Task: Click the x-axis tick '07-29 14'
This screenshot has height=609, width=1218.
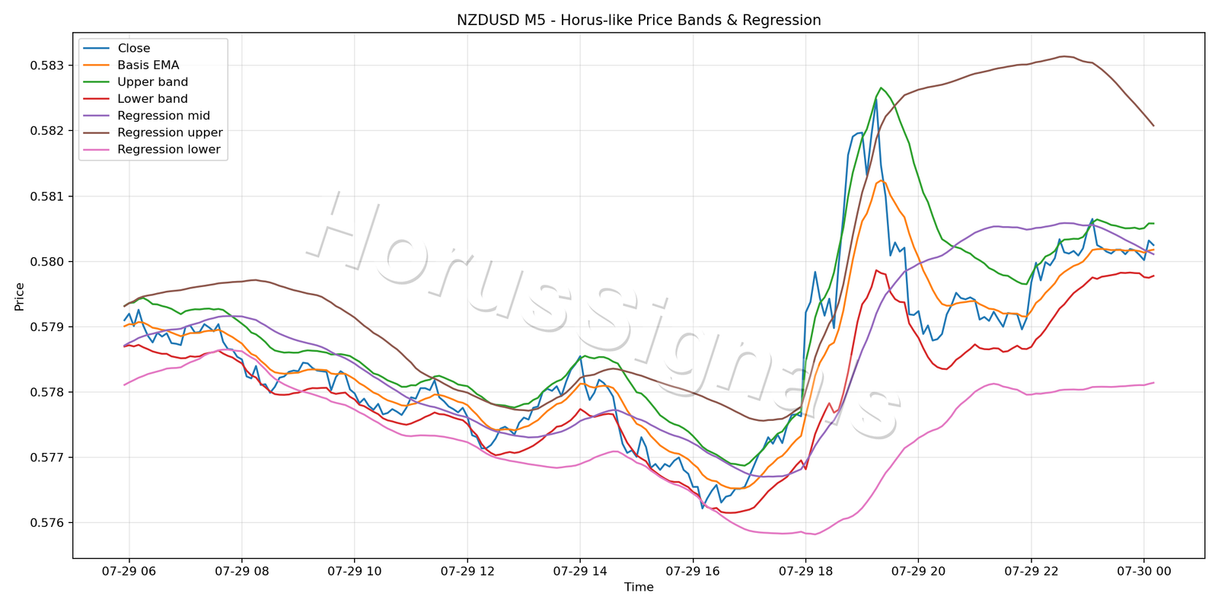Action: 580,571
